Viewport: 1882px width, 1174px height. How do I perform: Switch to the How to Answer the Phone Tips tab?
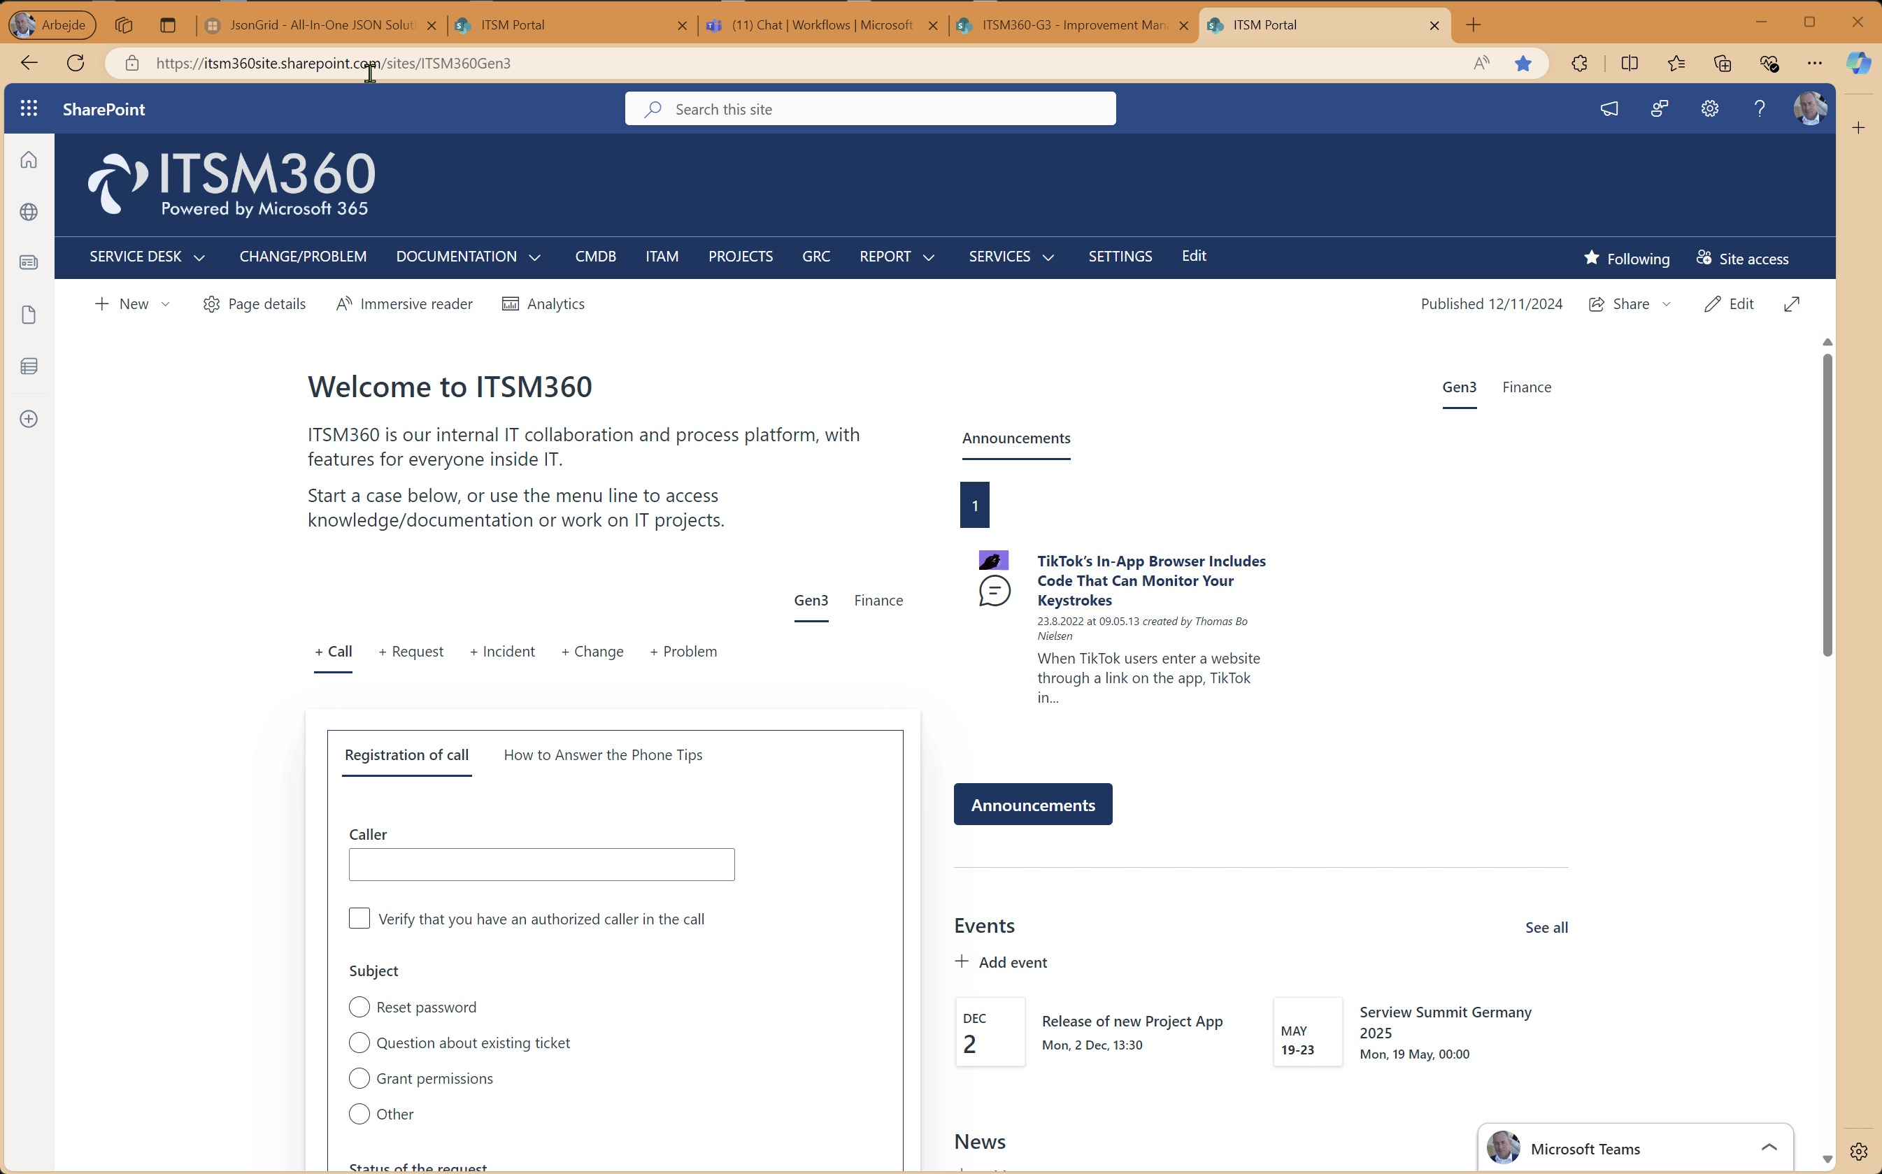pyautogui.click(x=604, y=753)
